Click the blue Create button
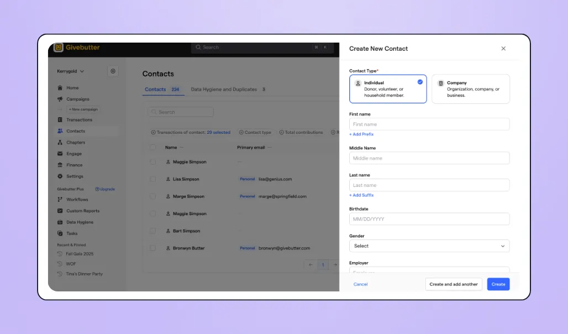 [x=498, y=284]
